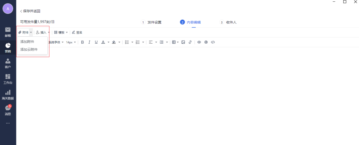Open 消息 messages with red badge

click(x=8, y=110)
